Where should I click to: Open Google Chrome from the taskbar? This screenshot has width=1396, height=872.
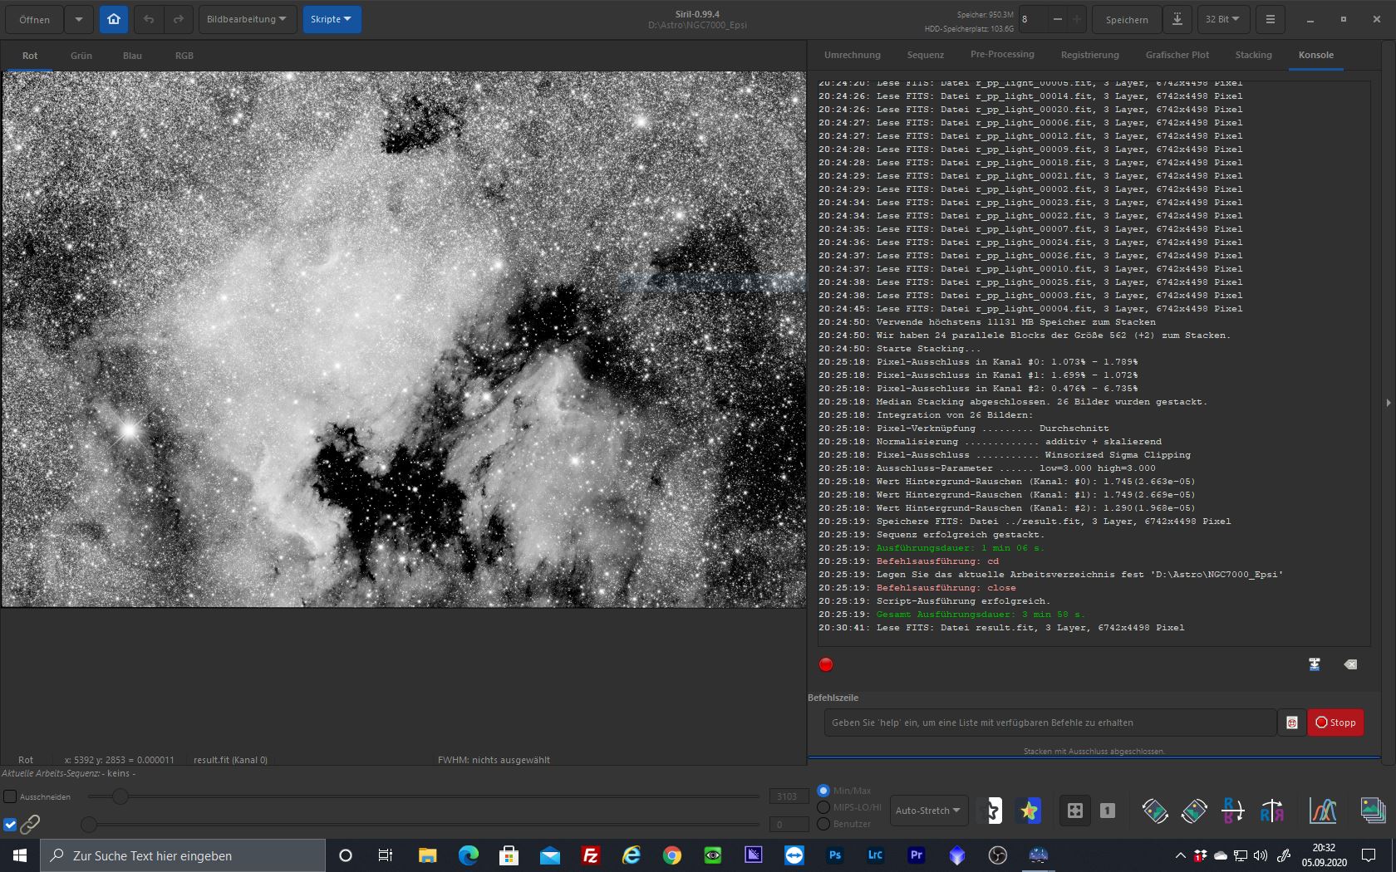click(x=672, y=855)
